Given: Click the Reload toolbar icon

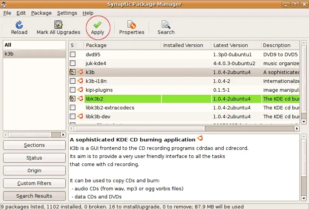Looking at the screenshot, I should coord(19,25).
